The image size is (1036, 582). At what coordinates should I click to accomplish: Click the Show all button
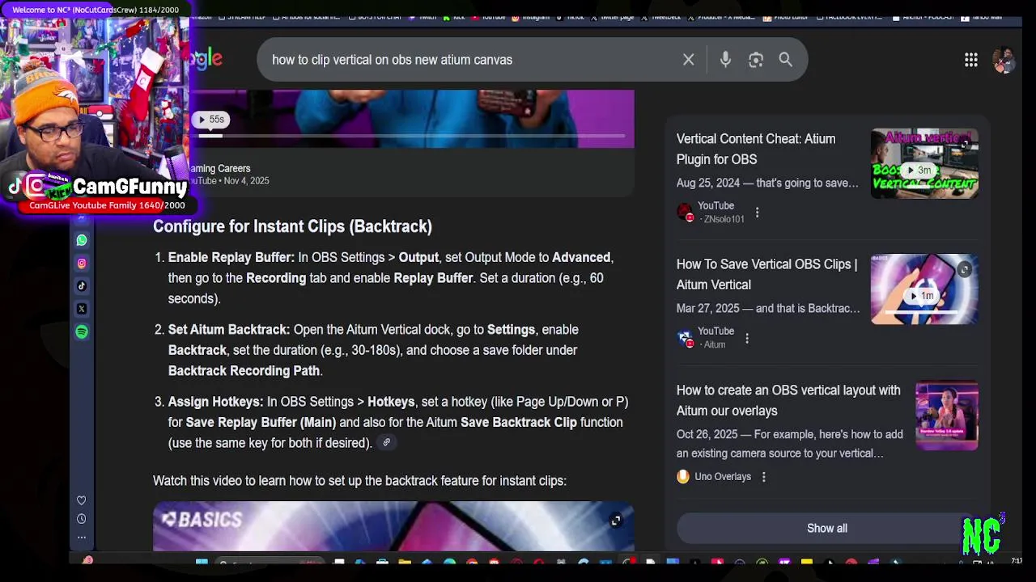pos(827,528)
